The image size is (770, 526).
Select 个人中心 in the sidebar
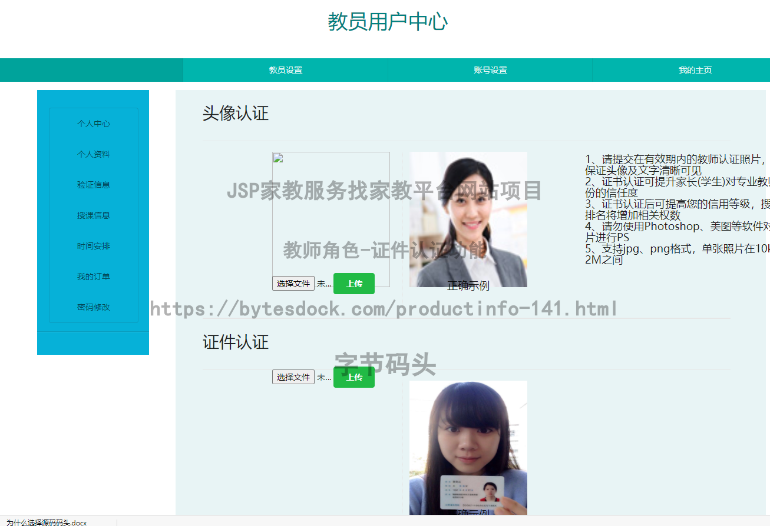point(94,124)
